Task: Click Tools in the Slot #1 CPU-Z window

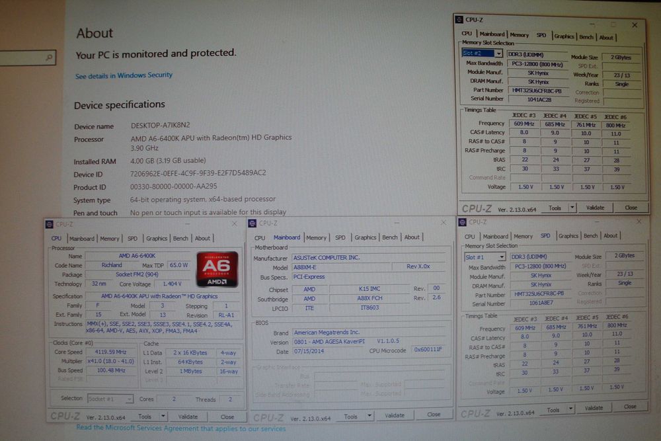Action: 553,409
